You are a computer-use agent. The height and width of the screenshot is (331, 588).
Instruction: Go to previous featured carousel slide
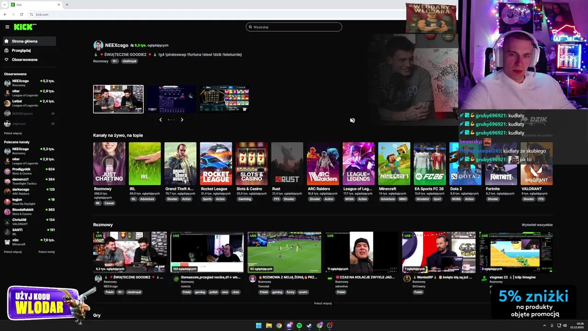160,120
